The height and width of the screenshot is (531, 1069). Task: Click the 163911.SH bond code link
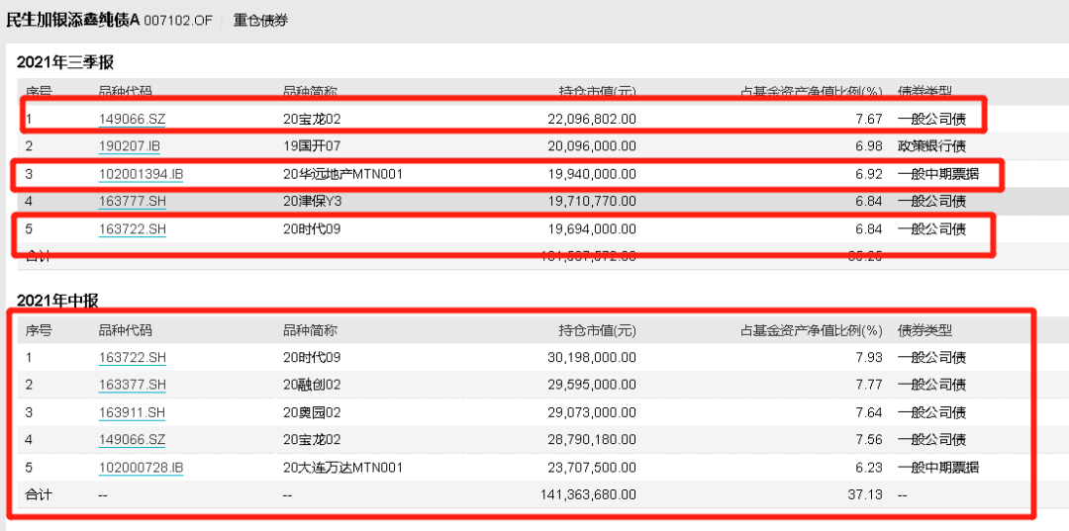(x=132, y=412)
